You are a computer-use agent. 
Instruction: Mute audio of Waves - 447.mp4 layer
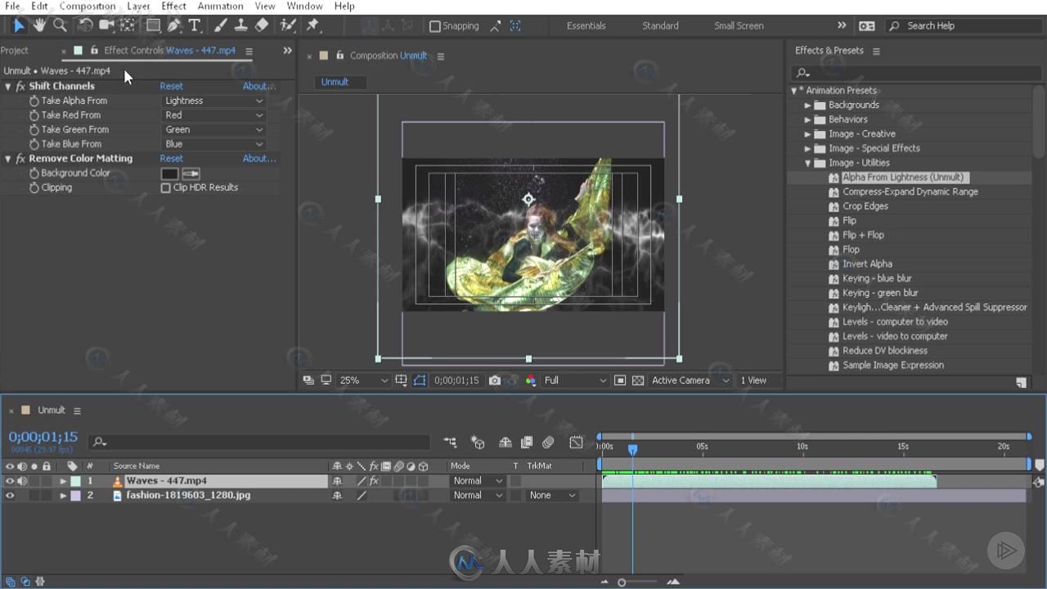tap(22, 481)
